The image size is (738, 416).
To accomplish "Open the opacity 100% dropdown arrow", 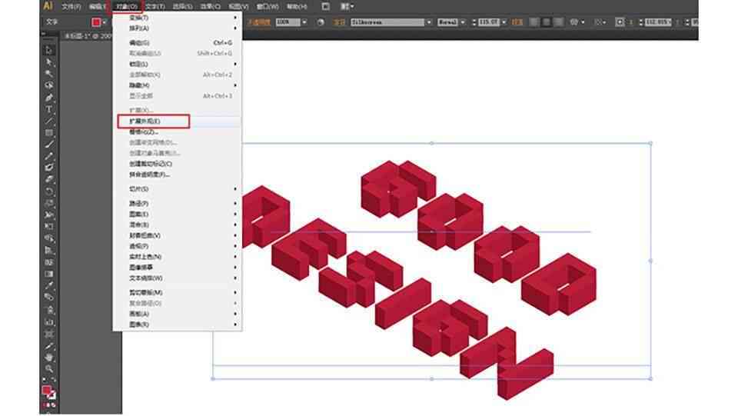I will [x=304, y=22].
